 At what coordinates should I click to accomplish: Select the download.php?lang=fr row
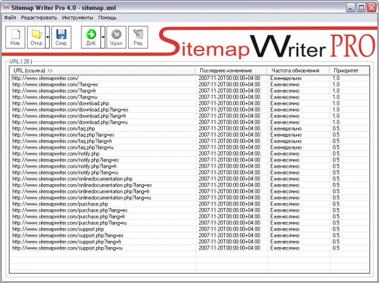pyautogui.click(x=190, y=116)
